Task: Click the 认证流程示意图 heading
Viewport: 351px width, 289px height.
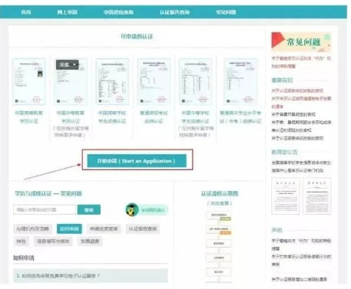Action: coord(220,193)
